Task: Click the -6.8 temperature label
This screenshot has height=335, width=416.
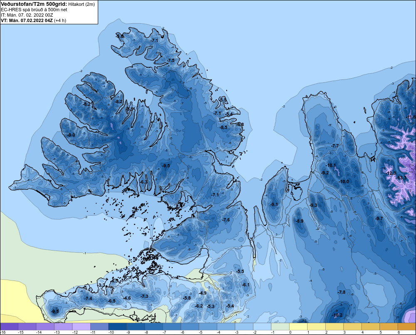Action: pyautogui.click(x=240, y=124)
